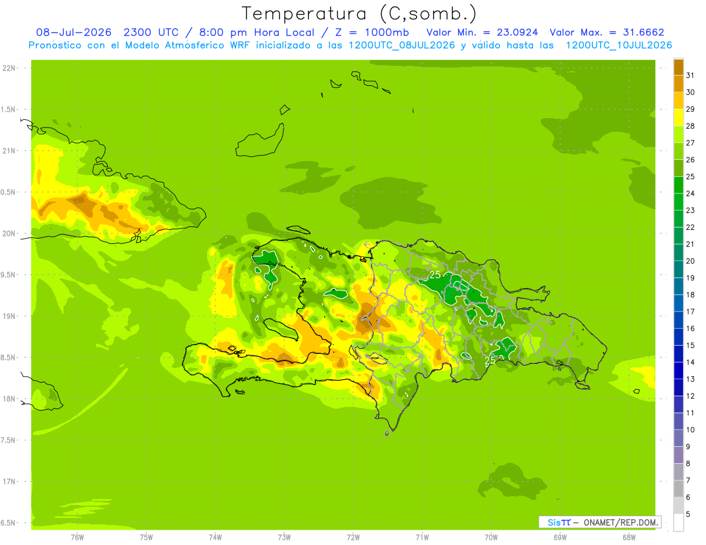This screenshot has height=545, width=706.
Task: Click the color bar label '31'
Action: coord(690,75)
